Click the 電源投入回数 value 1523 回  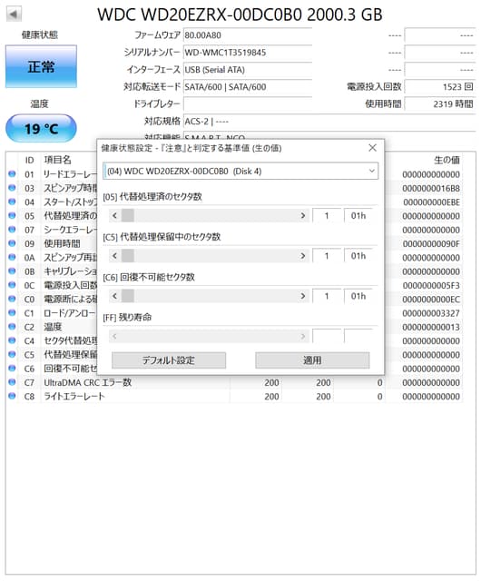point(440,87)
